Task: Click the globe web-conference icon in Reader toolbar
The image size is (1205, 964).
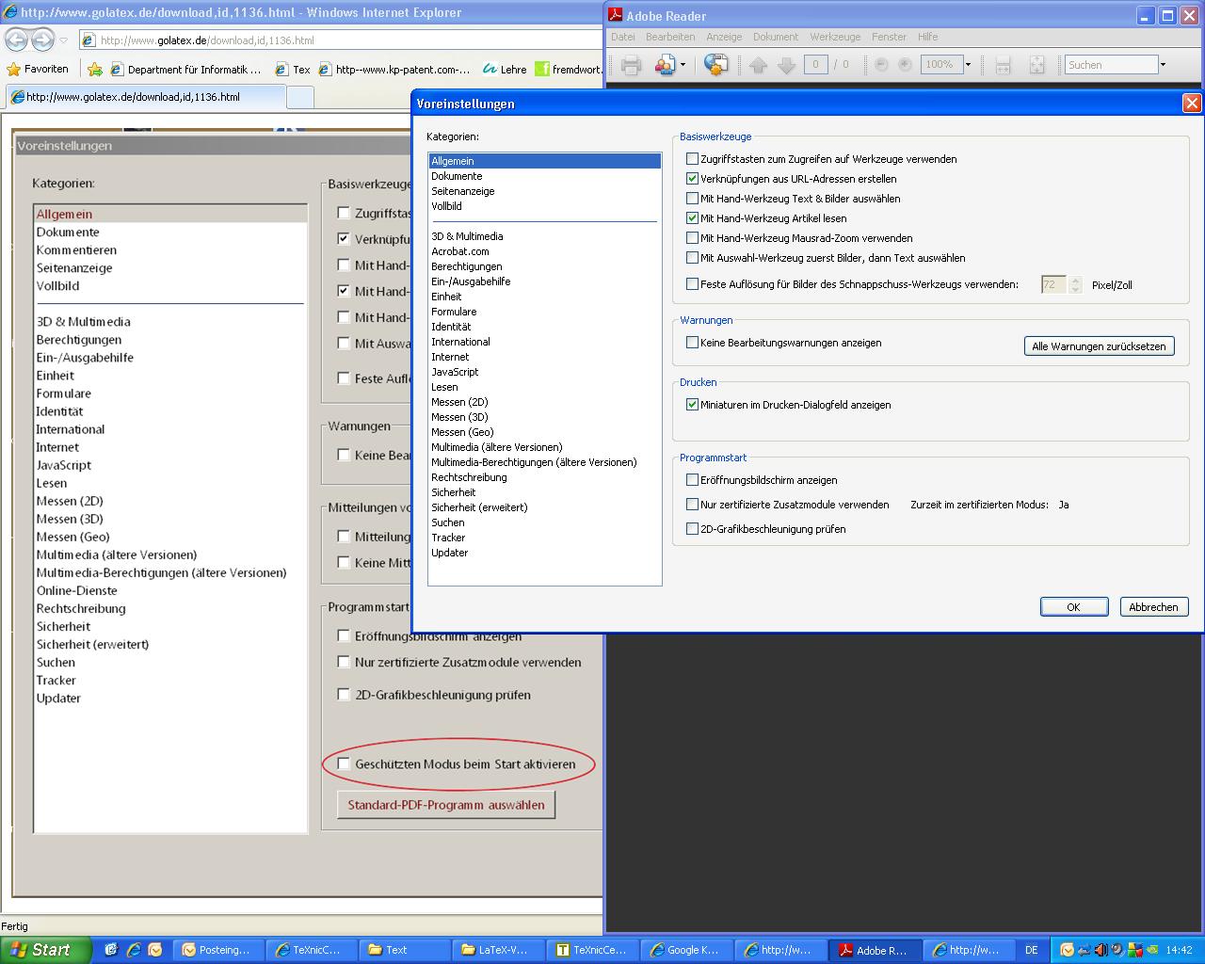Action: 715,65
